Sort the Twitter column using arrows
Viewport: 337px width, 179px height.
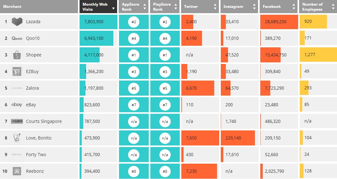pos(215,7)
